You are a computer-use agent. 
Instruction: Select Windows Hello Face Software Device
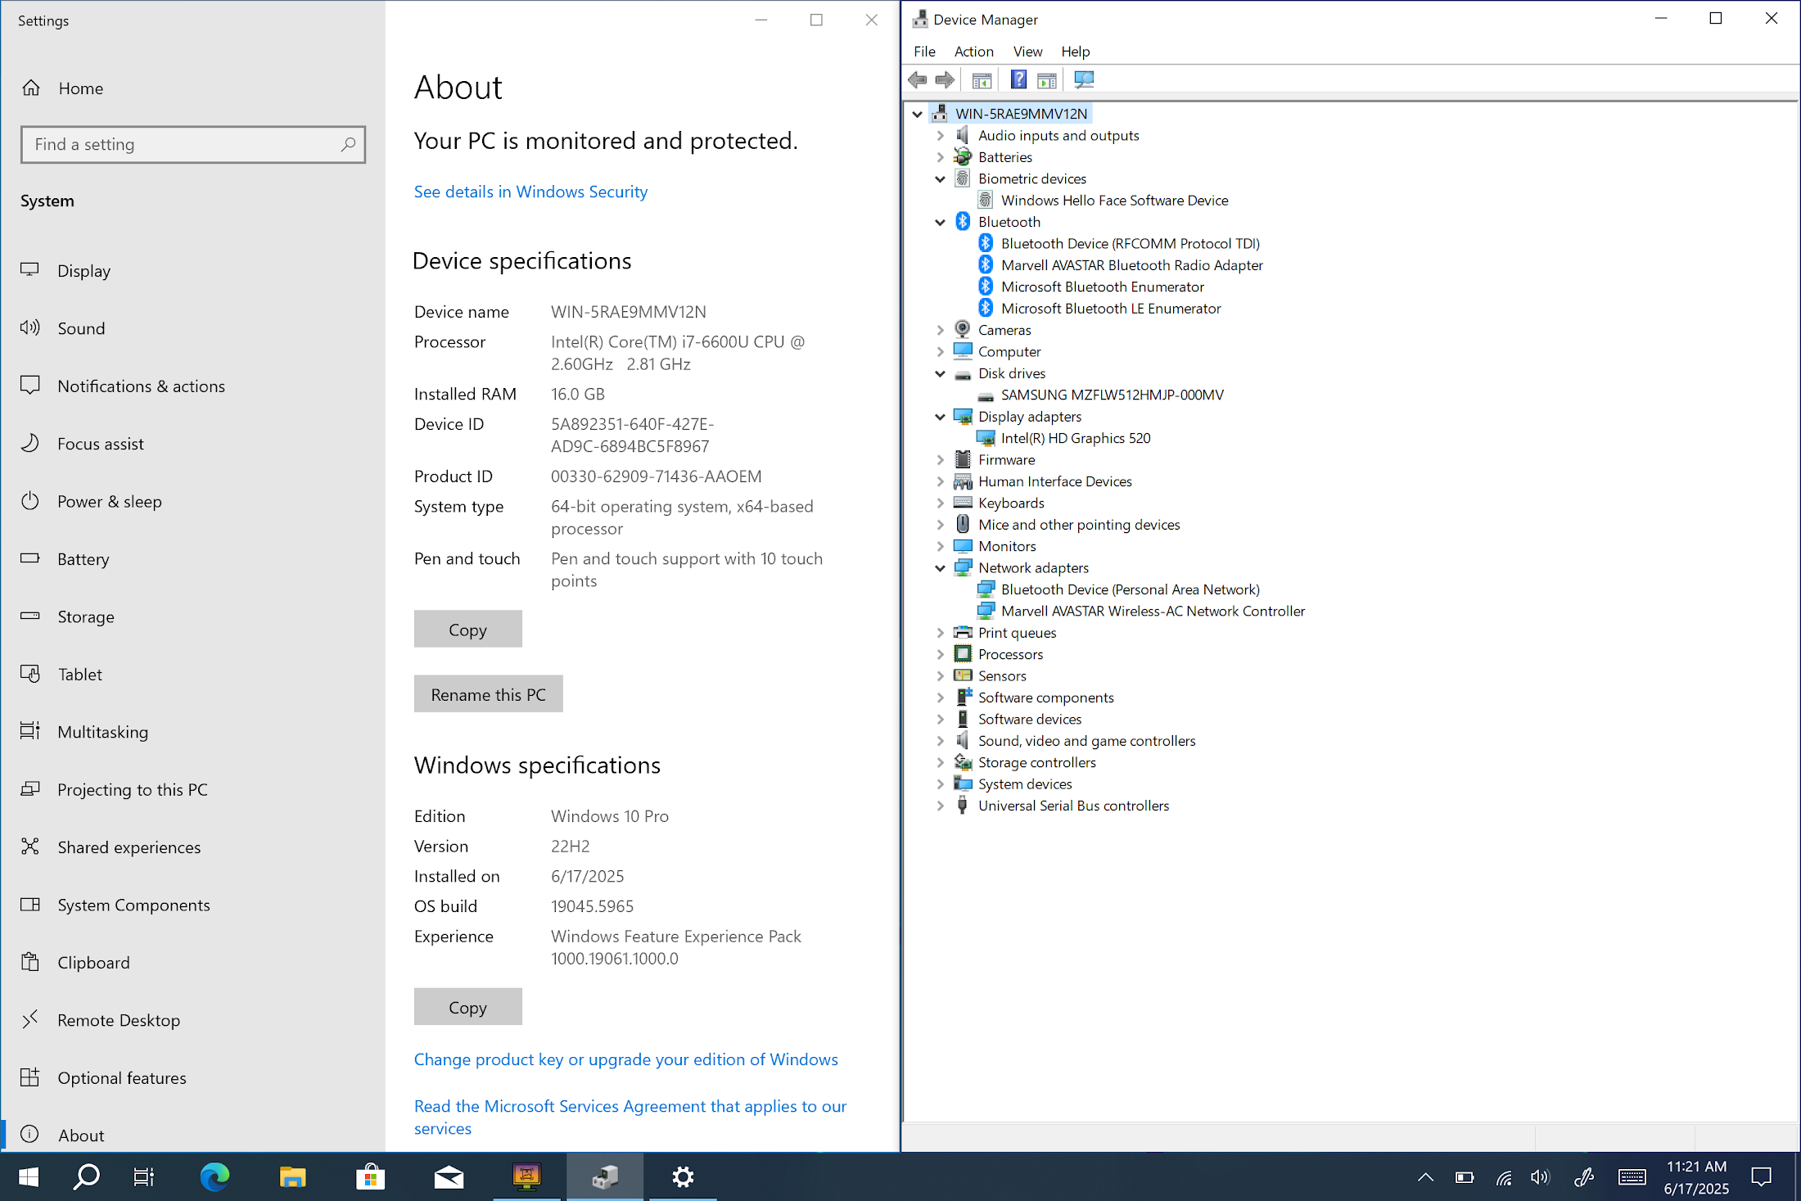click(x=1114, y=201)
